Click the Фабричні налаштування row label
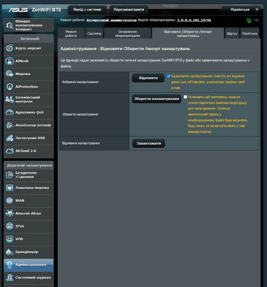The width and height of the screenshot is (267, 287). 80,82
